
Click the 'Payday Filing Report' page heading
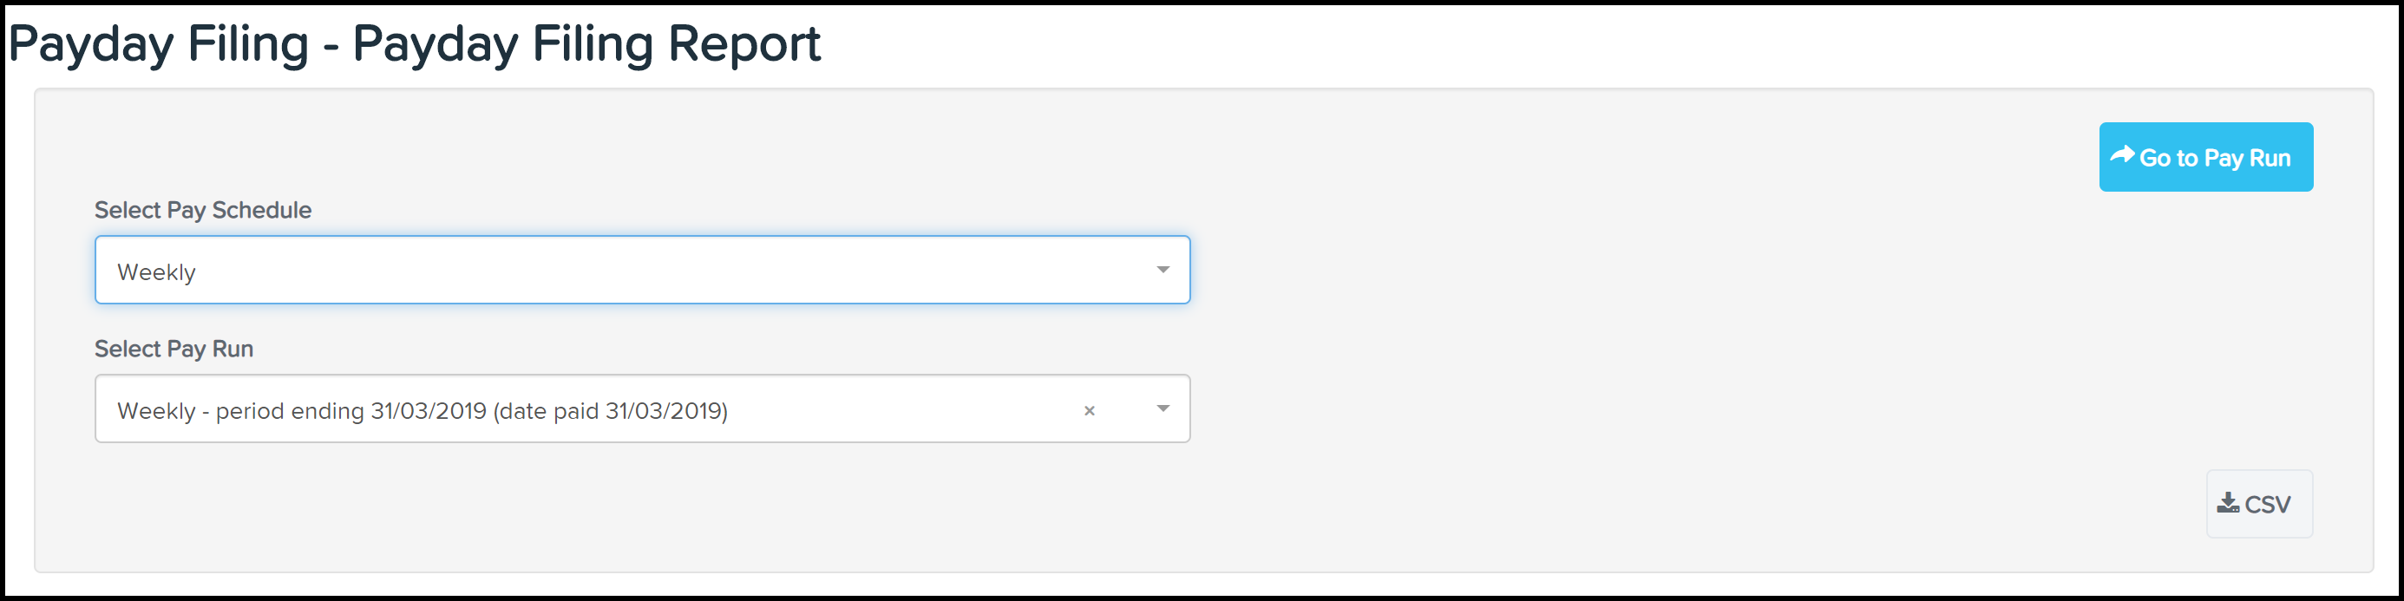pyautogui.click(x=587, y=44)
